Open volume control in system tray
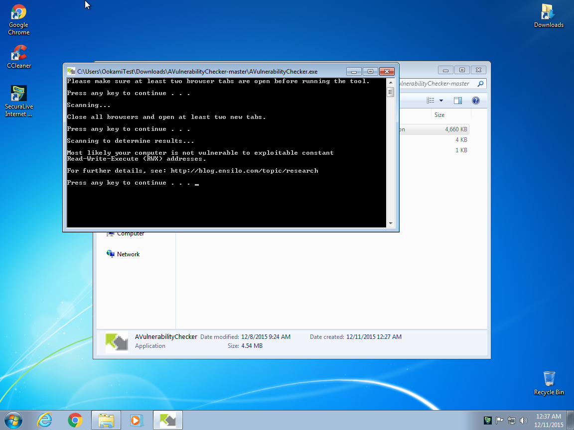This screenshot has height=430, width=574. tap(523, 421)
